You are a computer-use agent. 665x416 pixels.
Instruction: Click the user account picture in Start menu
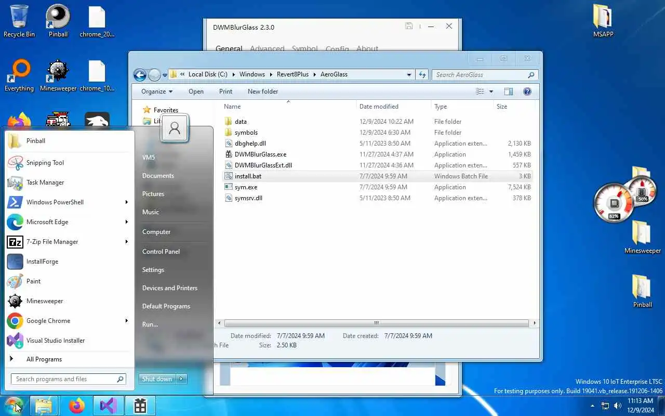click(175, 128)
